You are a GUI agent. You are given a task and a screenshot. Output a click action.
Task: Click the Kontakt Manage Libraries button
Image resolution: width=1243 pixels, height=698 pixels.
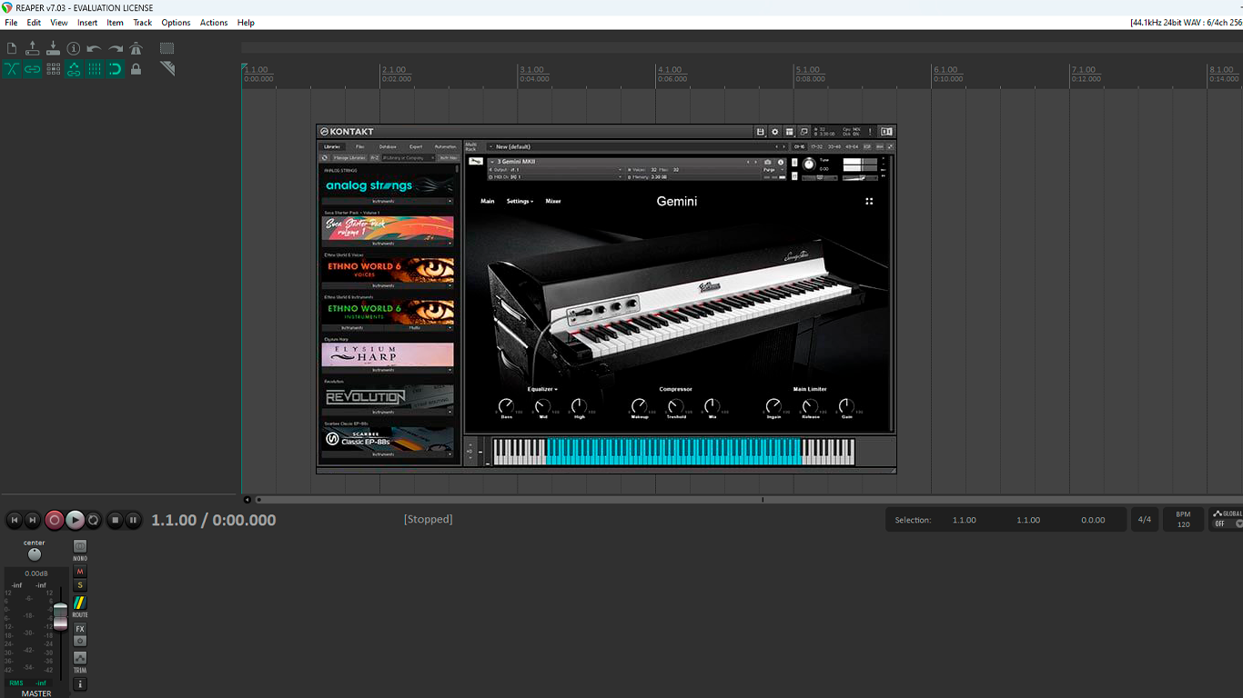[x=349, y=157]
